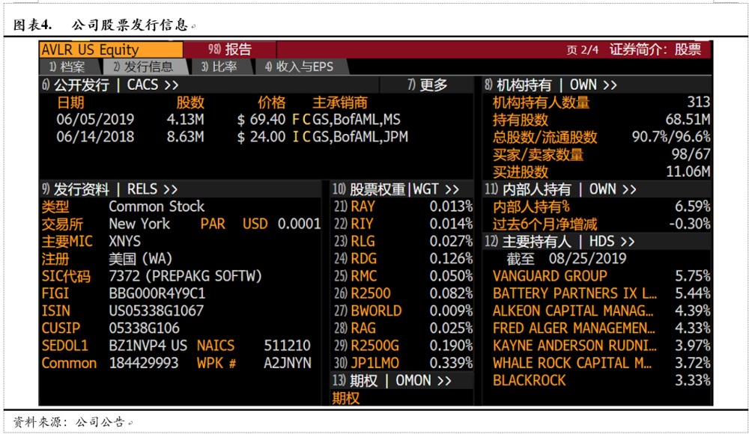Image resolution: width=749 pixels, height=434 pixels.
Task: Select index row 29) R2500G
Action: (x=403, y=346)
